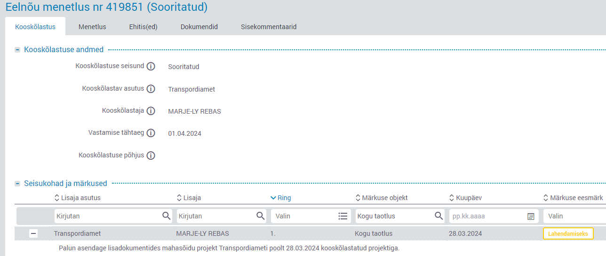Screen dimensions: 606x256
Task: Open the Ehitis(ed) tab
Action: point(144,27)
